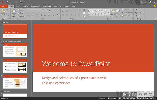Toggle Italic formatting
Image resolution: width=157 pixels, height=100 pixels.
tap(33, 15)
